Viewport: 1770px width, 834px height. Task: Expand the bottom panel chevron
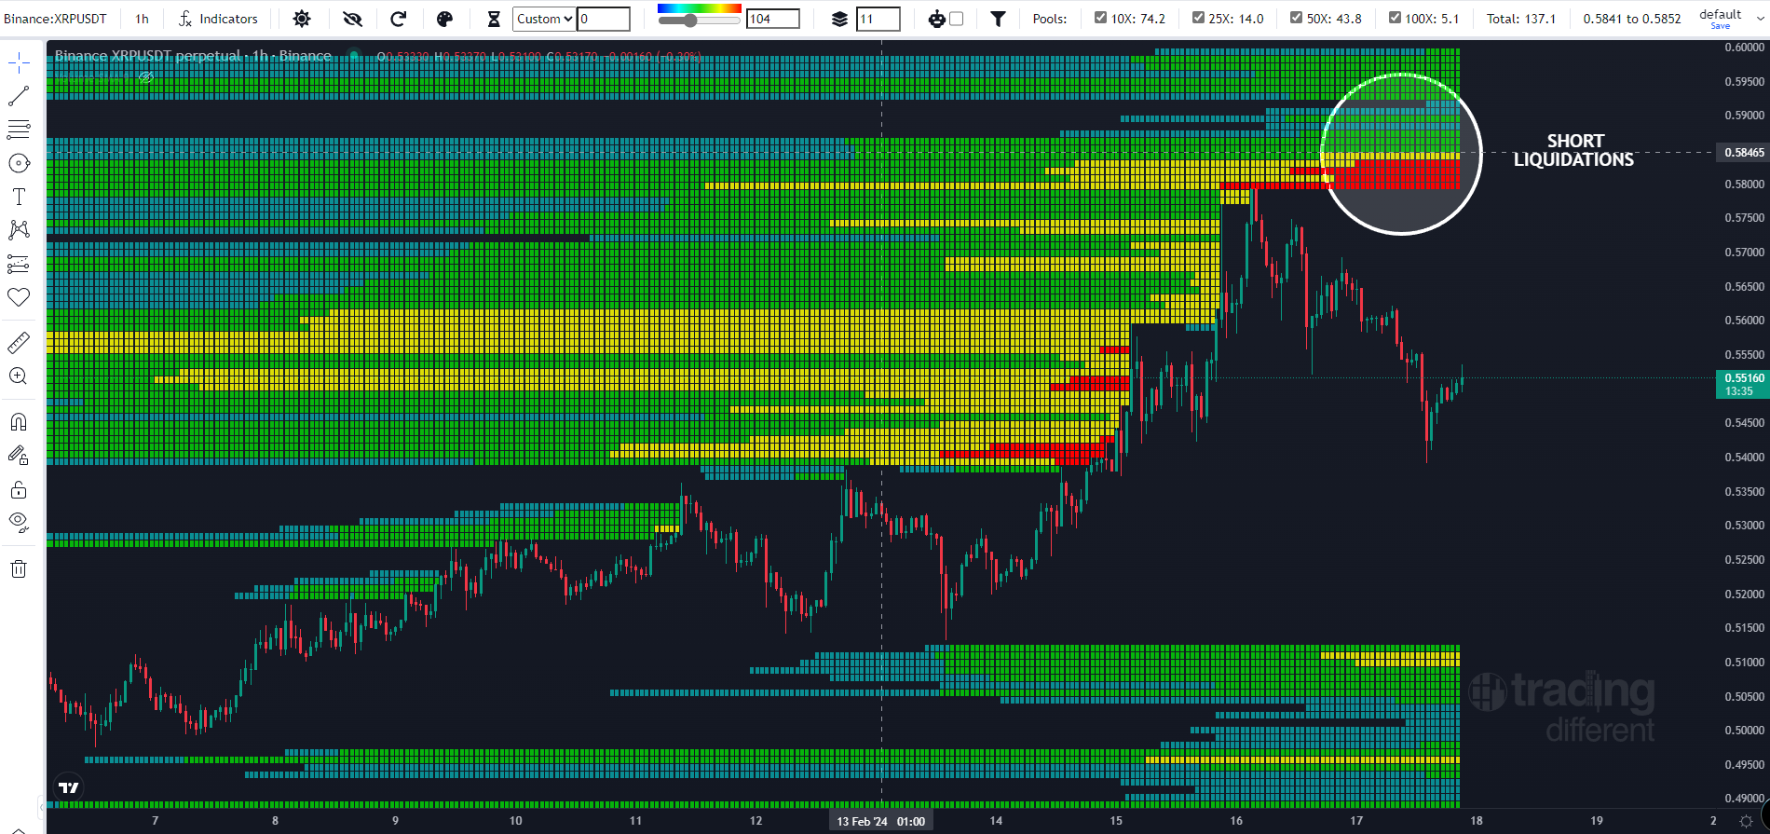[18, 829]
